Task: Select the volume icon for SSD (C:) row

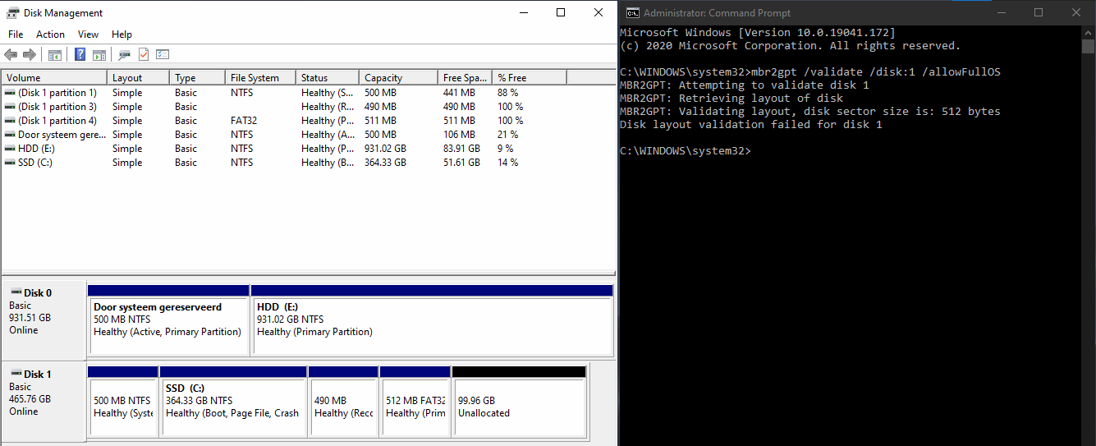Action: point(10,163)
